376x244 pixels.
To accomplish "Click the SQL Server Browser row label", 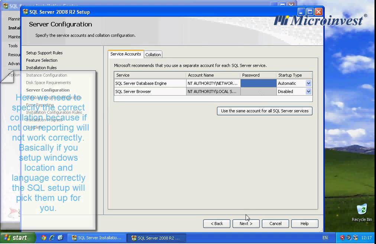I will click(x=133, y=91).
